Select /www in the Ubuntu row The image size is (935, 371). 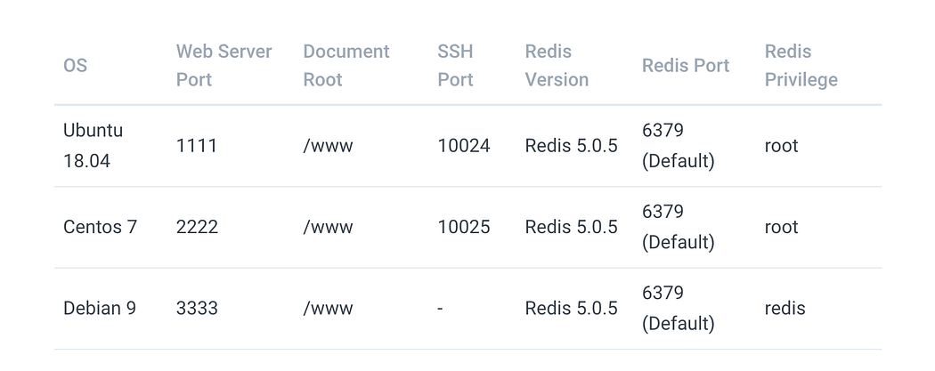click(x=328, y=146)
